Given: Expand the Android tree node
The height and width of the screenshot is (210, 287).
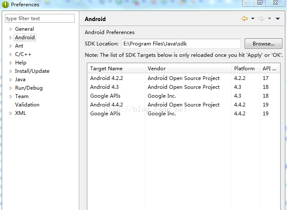Looking at the screenshot, I should tap(10, 37).
